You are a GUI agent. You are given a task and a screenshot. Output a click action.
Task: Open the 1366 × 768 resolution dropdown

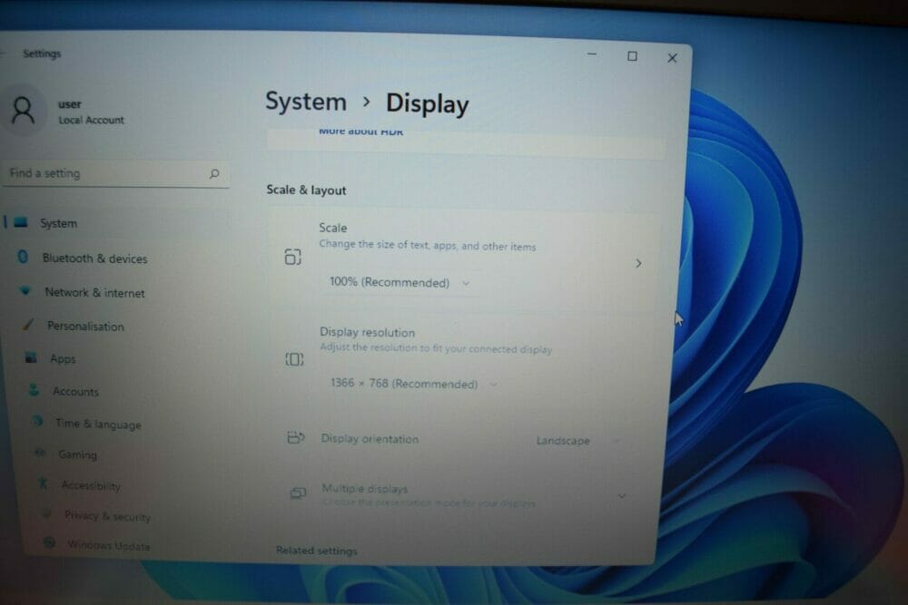[413, 384]
